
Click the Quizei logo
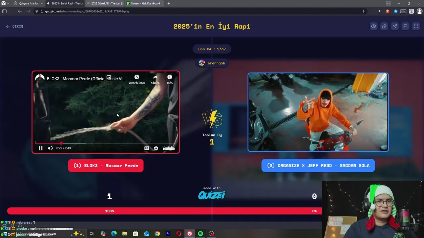(212, 195)
